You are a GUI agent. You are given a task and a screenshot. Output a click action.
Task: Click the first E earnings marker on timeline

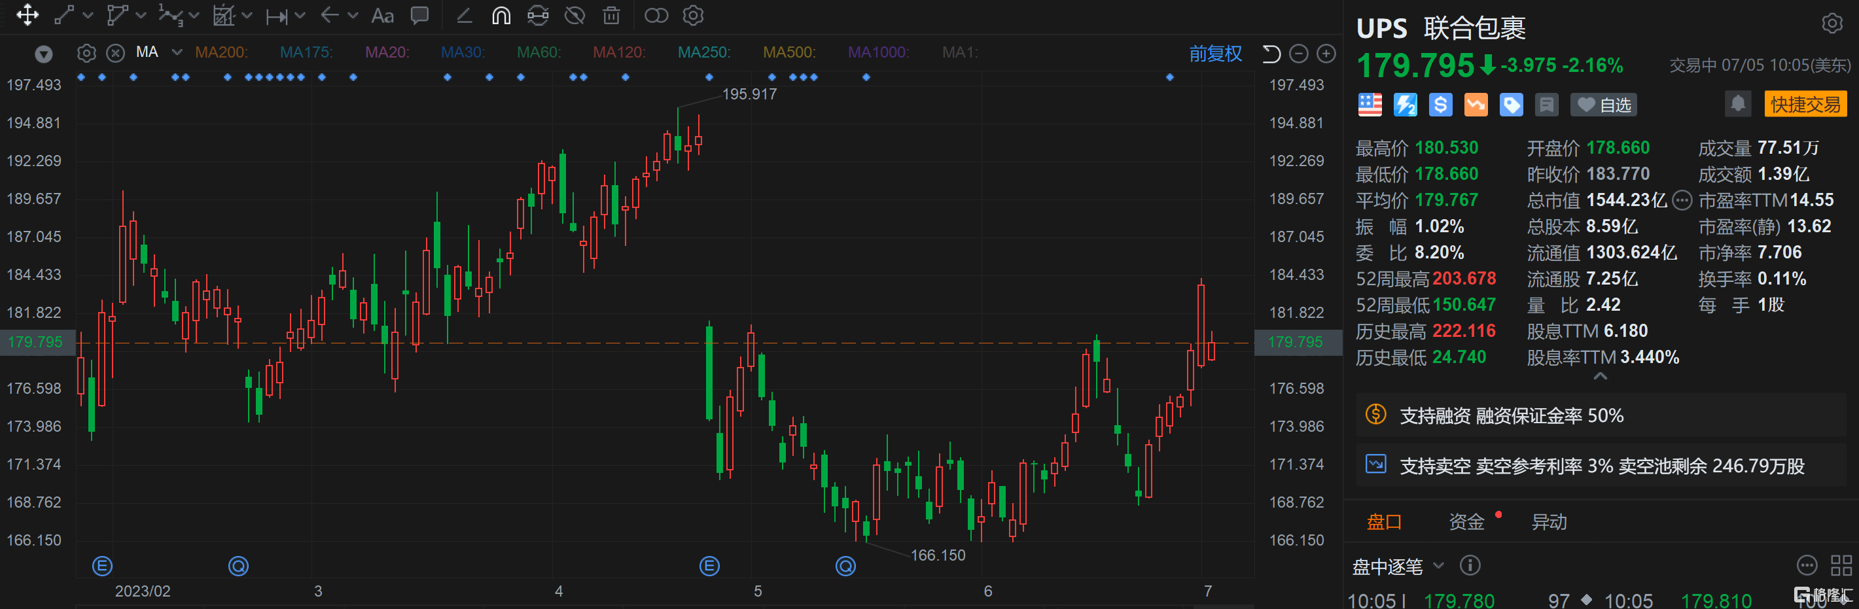[103, 566]
